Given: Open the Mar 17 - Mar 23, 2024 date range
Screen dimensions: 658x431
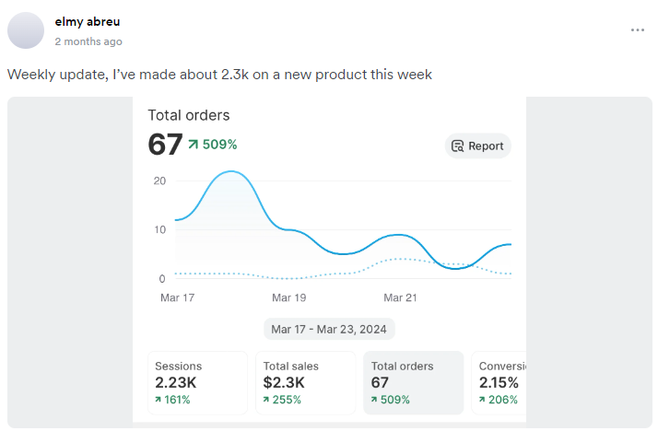Looking at the screenshot, I should (329, 329).
